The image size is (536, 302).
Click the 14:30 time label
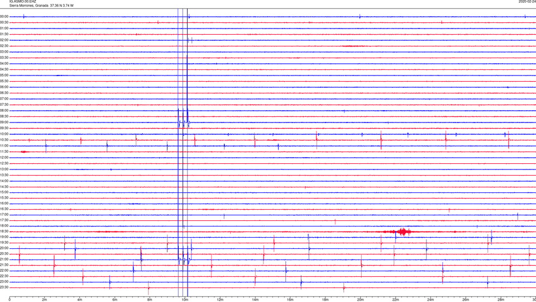(4, 187)
